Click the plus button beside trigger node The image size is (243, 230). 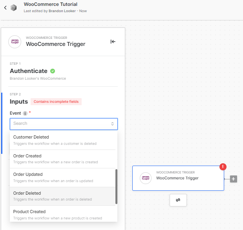[x=234, y=179]
